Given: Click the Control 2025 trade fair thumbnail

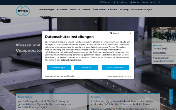Looking at the screenshot, I should click(164, 35).
